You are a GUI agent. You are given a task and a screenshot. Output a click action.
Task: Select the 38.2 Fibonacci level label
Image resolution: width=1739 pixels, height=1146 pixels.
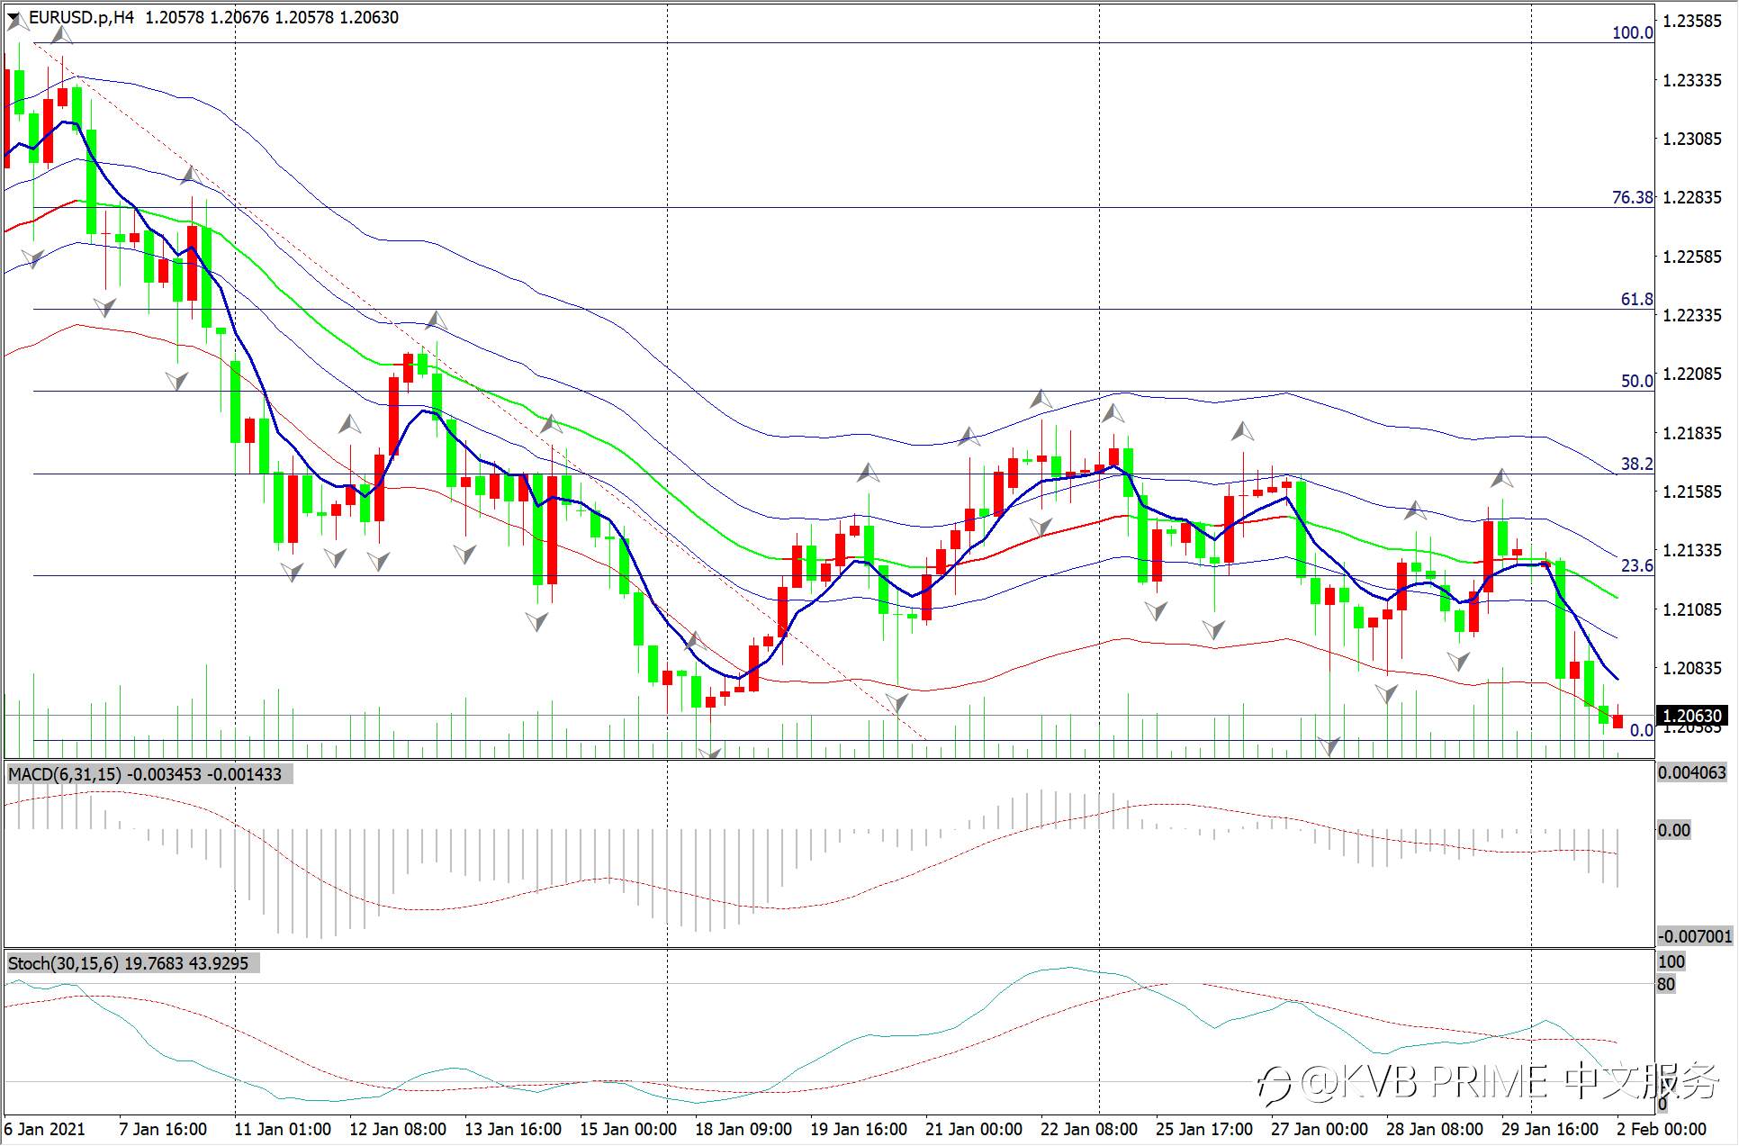coord(1636,465)
